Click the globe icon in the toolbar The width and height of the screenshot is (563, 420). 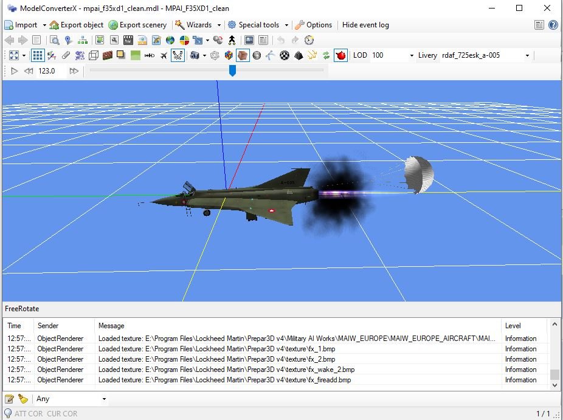[170, 40]
